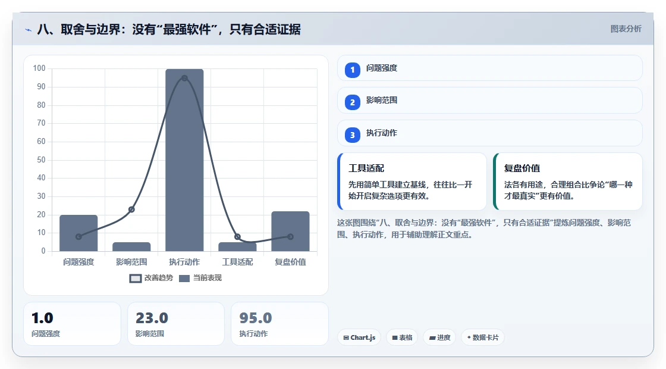Click the trend line point above 问题强度
This screenshot has height=369, width=666.
point(78,237)
